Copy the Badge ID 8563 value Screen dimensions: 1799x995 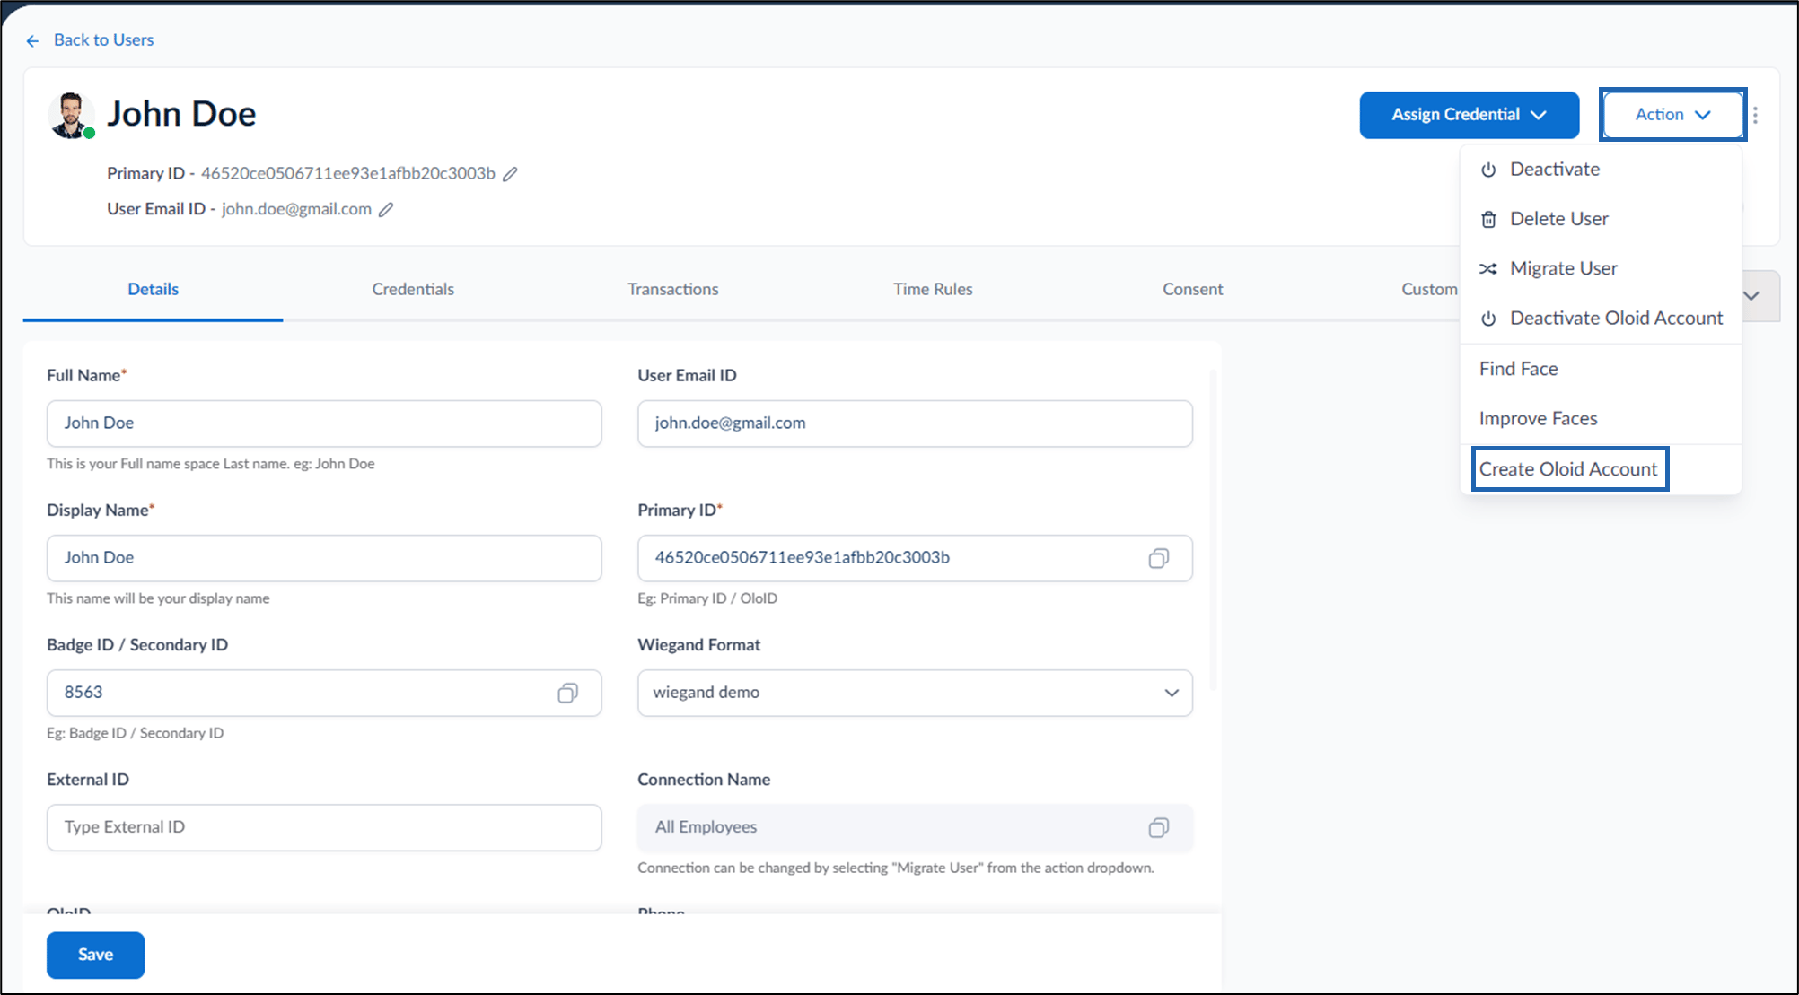(x=567, y=693)
